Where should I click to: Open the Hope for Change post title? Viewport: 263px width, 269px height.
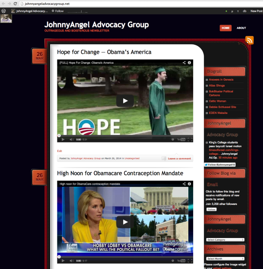(104, 52)
